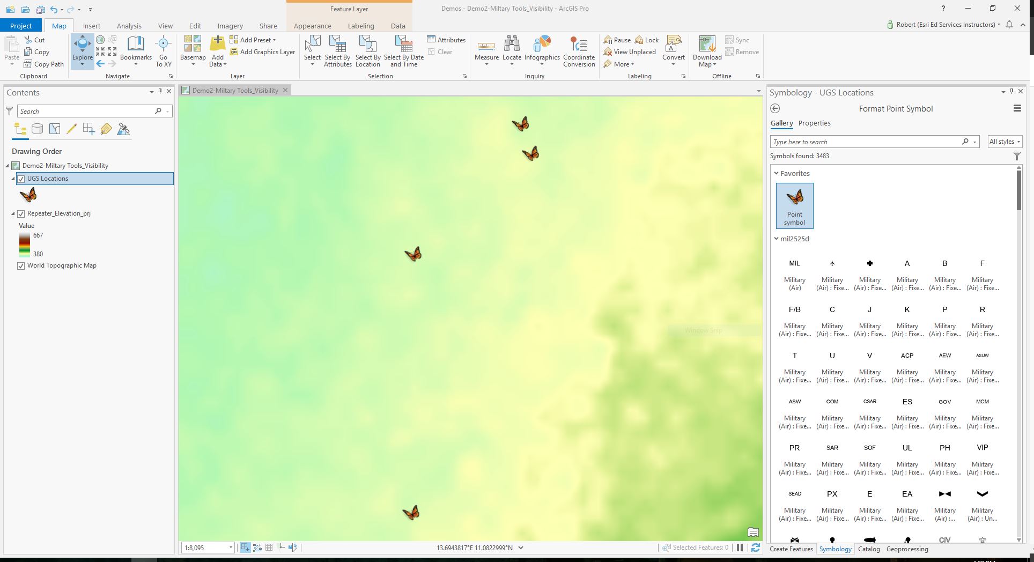Image resolution: width=1034 pixels, height=562 pixels.
Task: Open the All styles dropdown
Action: (x=1004, y=142)
